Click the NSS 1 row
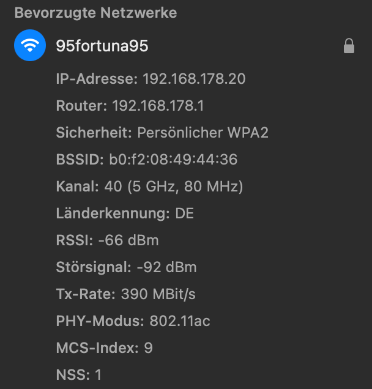This screenshot has width=372, height=389. pos(79,375)
